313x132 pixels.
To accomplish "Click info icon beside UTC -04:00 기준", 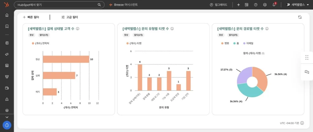I will click(x=302, y=123).
